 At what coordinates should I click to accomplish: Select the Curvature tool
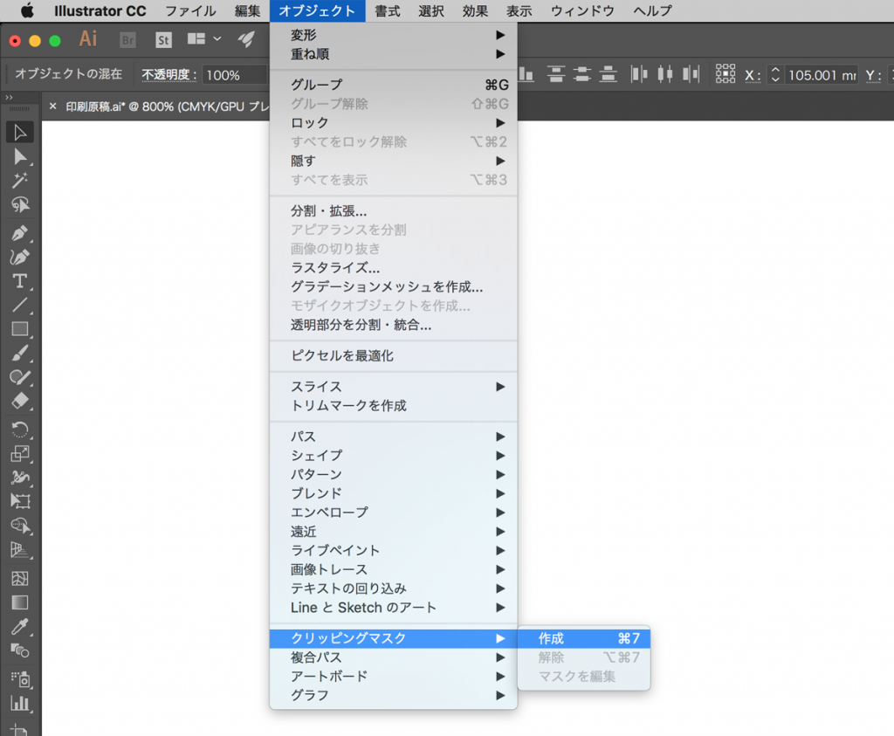pyautogui.click(x=20, y=257)
